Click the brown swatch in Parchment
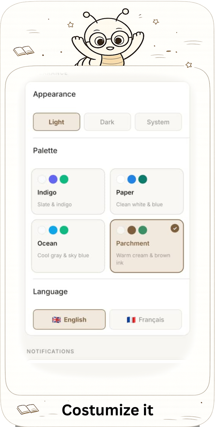This screenshot has width=215, height=427. tap(132, 230)
